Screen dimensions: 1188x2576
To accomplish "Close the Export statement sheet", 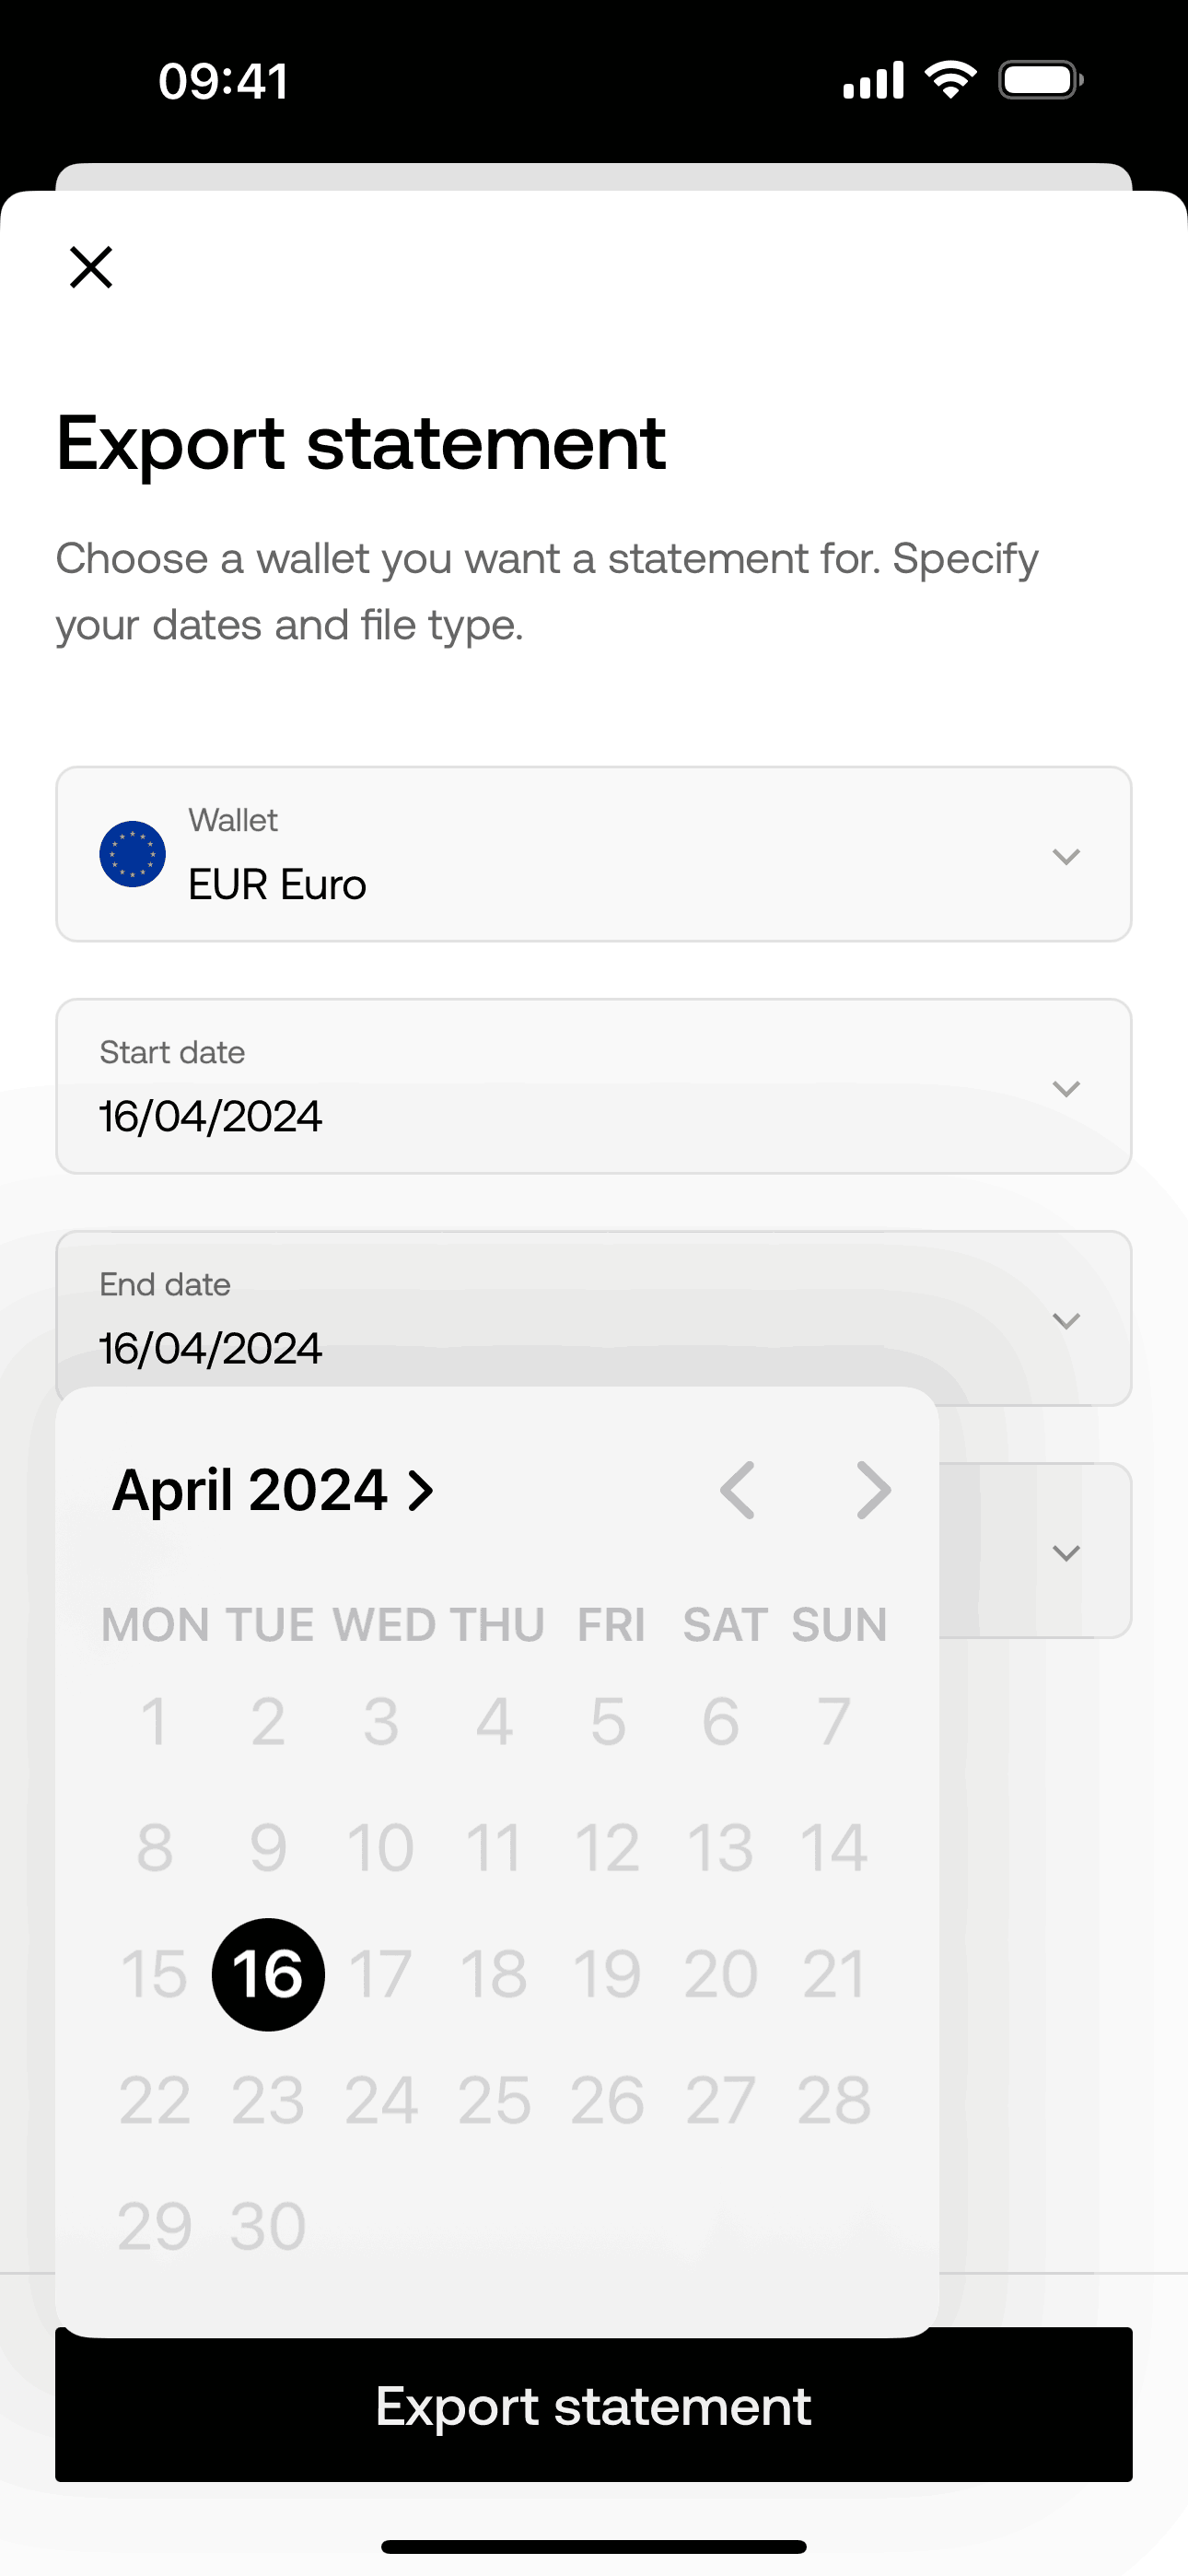I will point(91,267).
